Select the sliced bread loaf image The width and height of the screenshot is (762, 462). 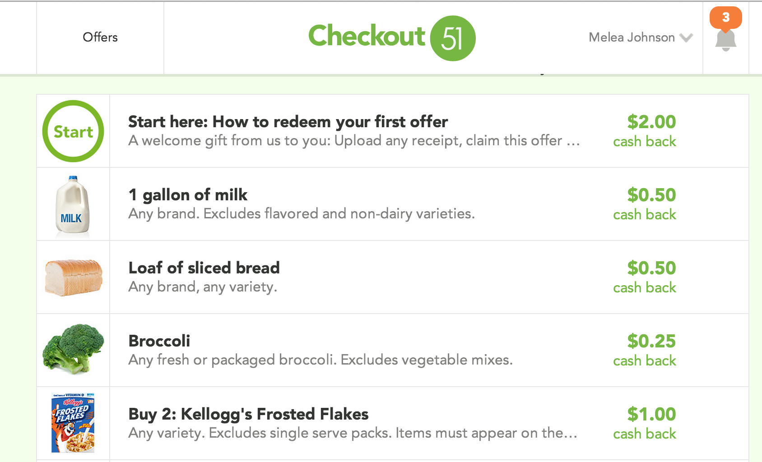point(74,277)
